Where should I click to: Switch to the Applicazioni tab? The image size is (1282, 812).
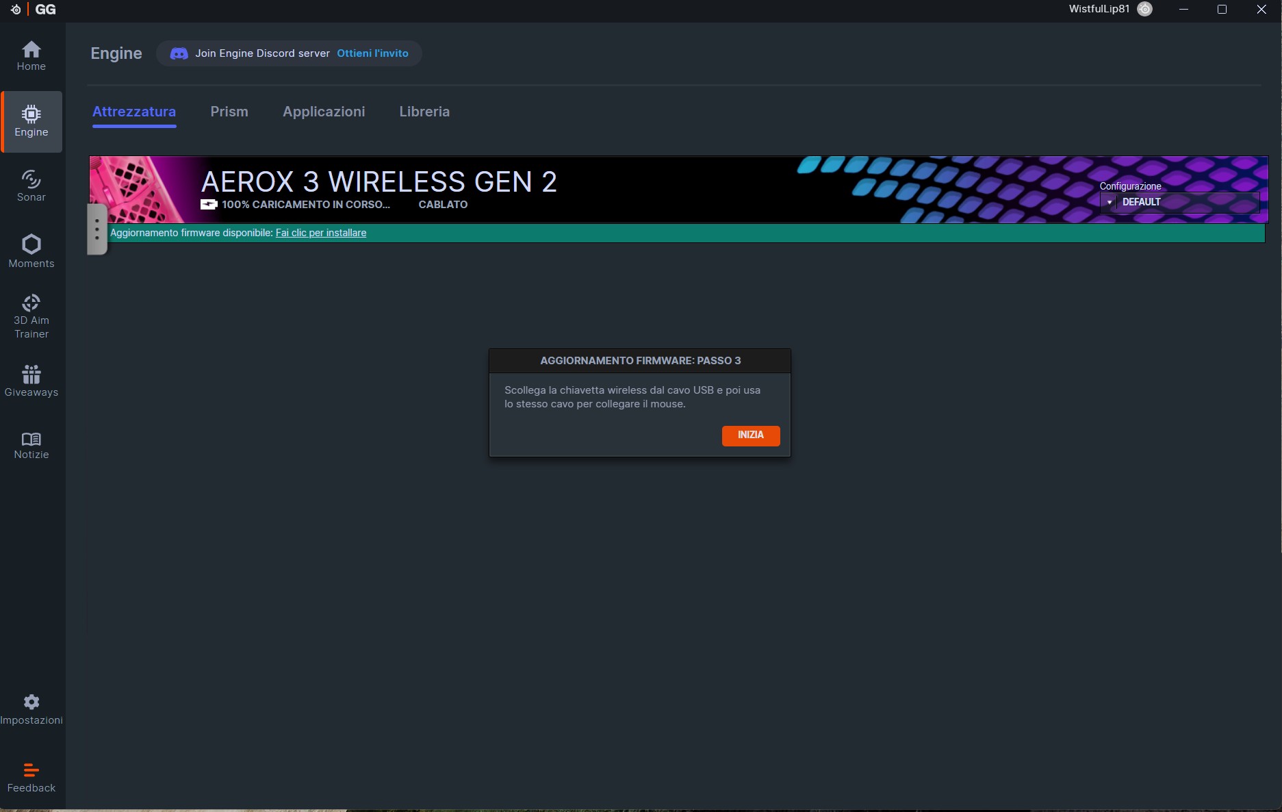point(324,112)
